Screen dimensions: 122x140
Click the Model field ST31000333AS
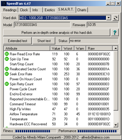(x=42, y=25)
